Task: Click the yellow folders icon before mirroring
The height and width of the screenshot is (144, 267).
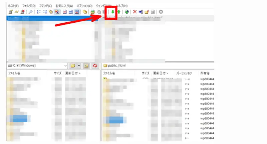Action: coord(85,12)
